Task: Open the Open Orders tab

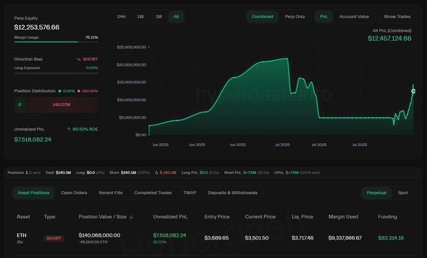Action: click(x=74, y=193)
